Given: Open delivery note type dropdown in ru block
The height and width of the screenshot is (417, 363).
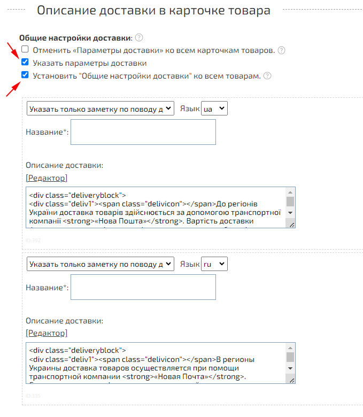Looking at the screenshot, I should tap(101, 264).
